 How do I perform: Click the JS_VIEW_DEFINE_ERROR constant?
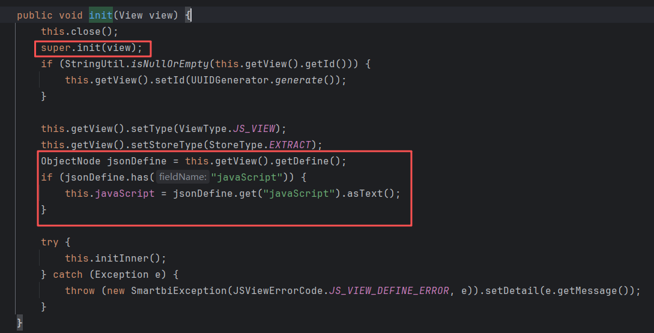click(x=389, y=290)
